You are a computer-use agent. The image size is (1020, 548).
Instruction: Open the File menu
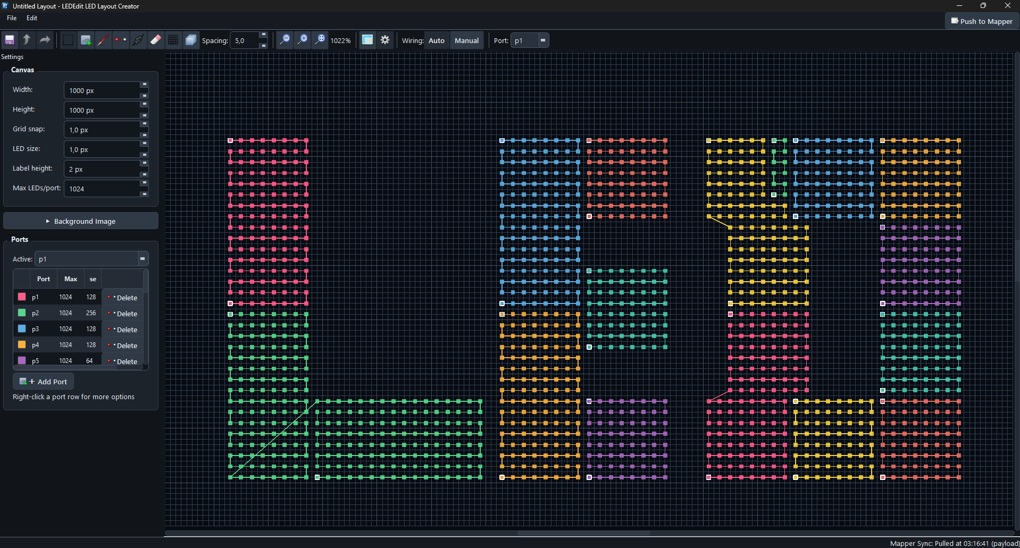[x=12, y=18]
